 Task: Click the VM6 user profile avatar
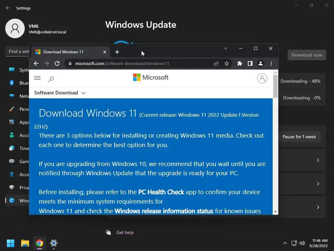click(15, 28)
